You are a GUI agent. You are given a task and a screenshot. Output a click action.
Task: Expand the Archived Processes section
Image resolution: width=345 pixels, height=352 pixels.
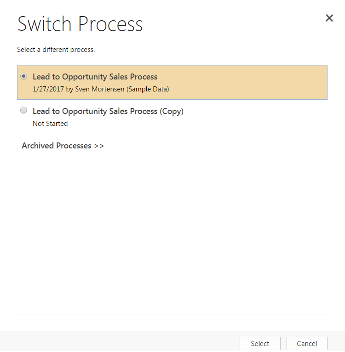click(63, 146)
